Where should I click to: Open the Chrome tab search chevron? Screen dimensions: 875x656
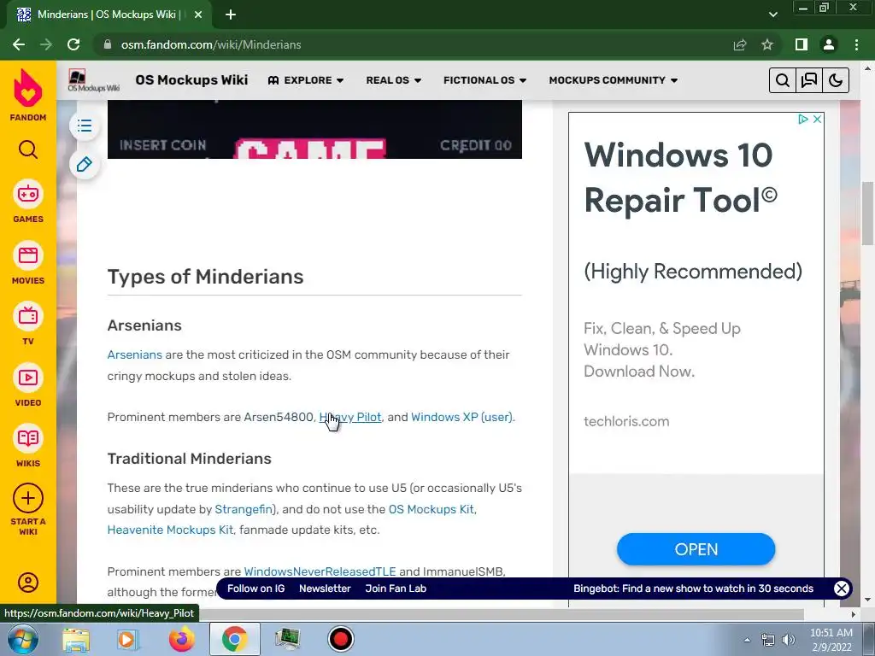coord(772,15)
